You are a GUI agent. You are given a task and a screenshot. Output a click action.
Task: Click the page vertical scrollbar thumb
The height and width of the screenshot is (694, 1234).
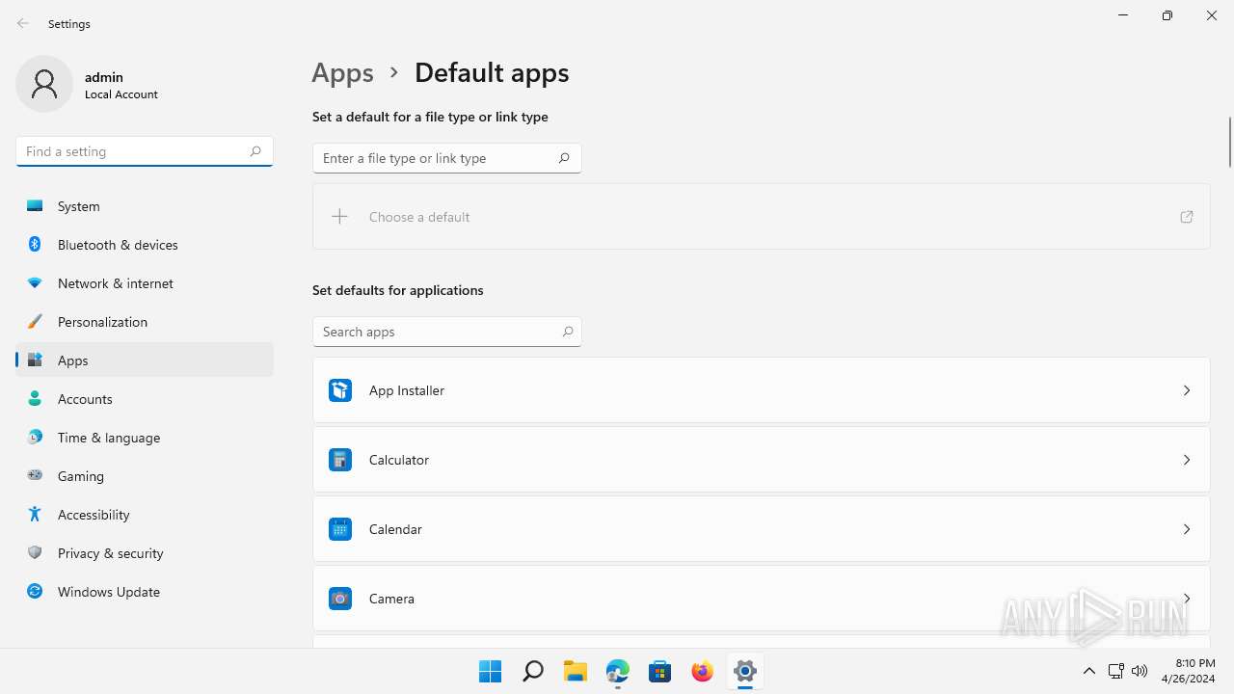coord(1229,142)
